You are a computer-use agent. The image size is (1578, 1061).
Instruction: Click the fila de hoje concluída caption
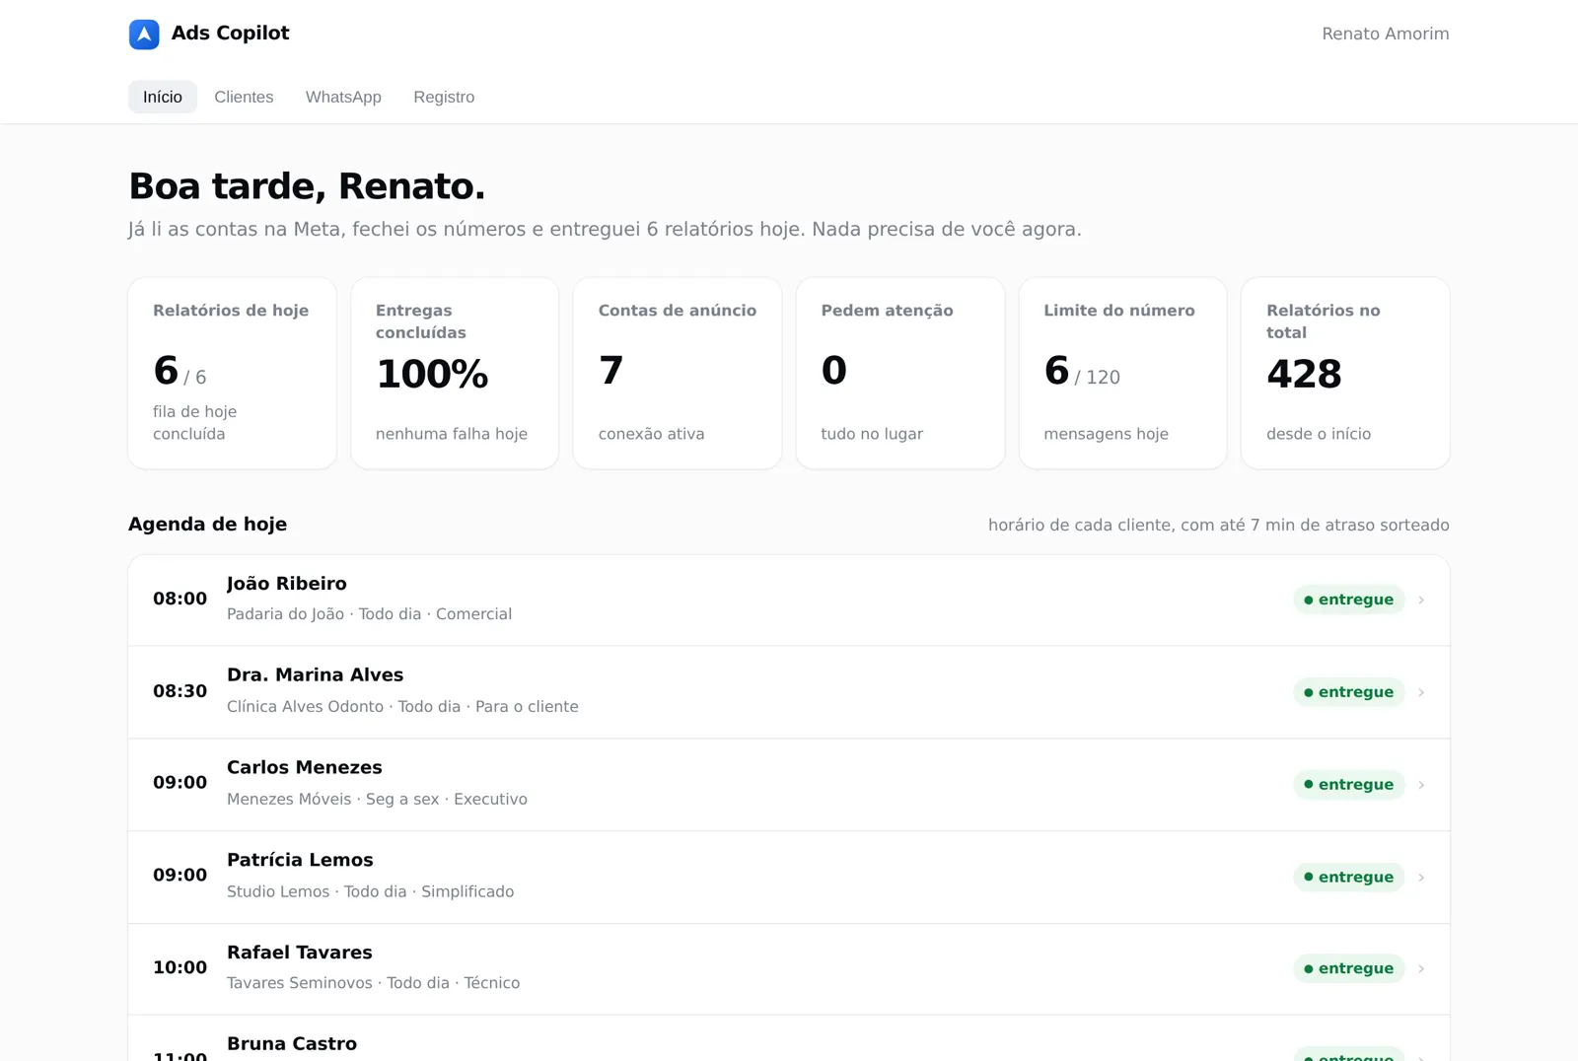[195, 423]
